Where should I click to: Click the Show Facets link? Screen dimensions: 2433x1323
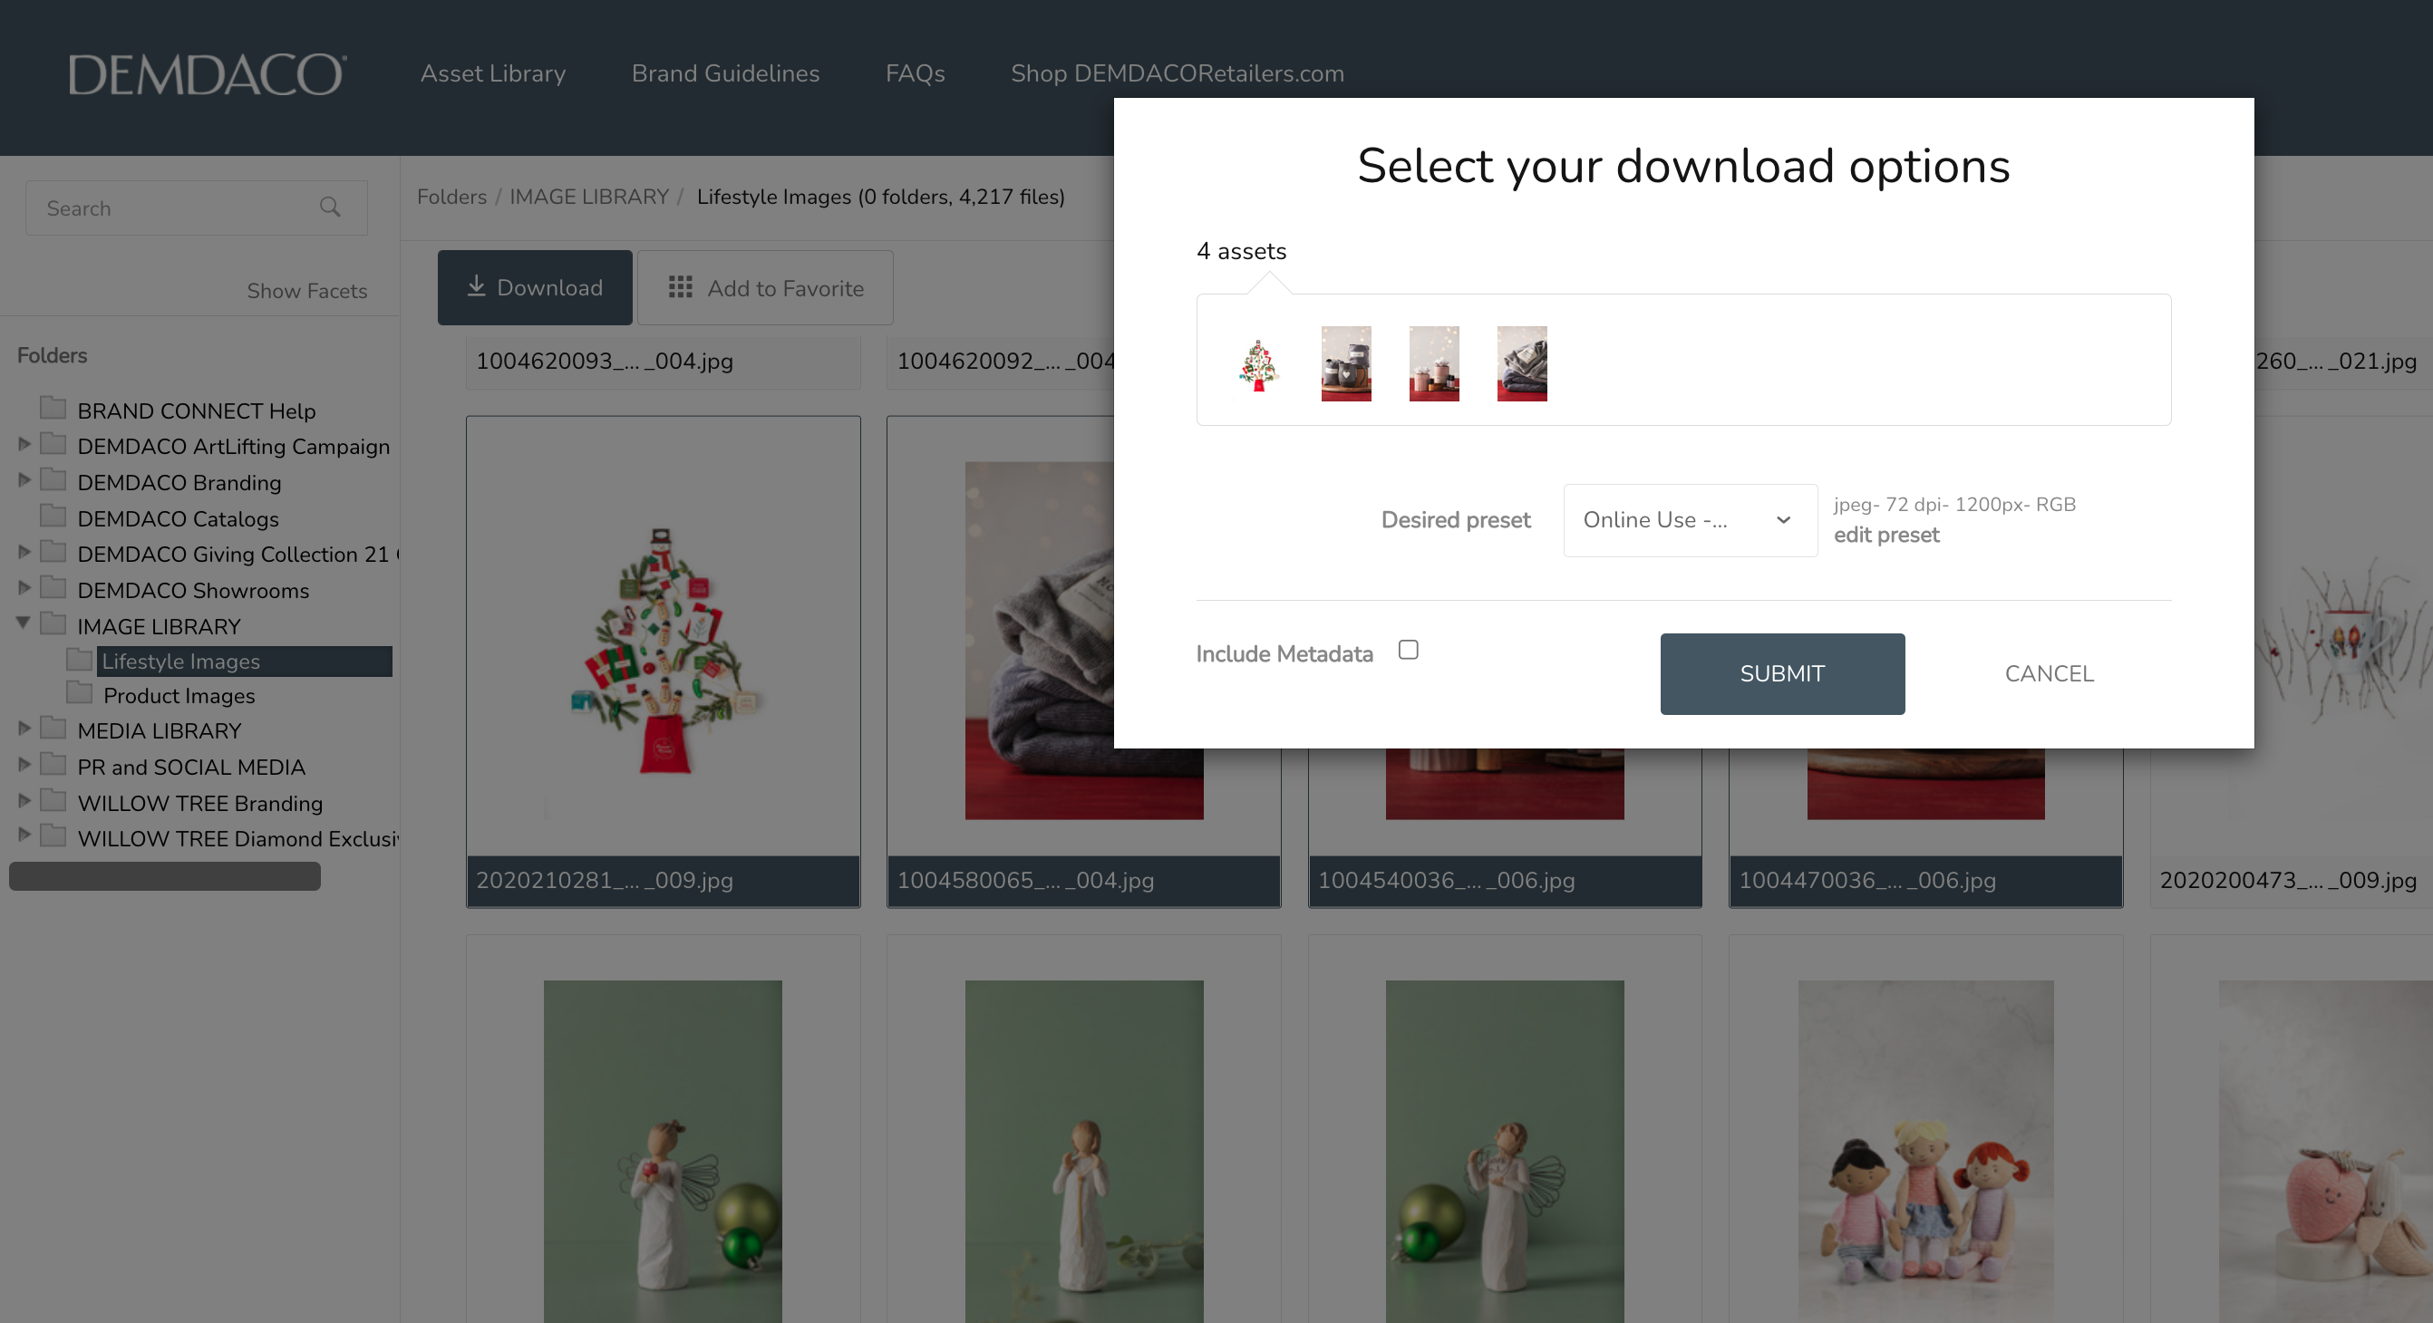[x=307, y=291]
